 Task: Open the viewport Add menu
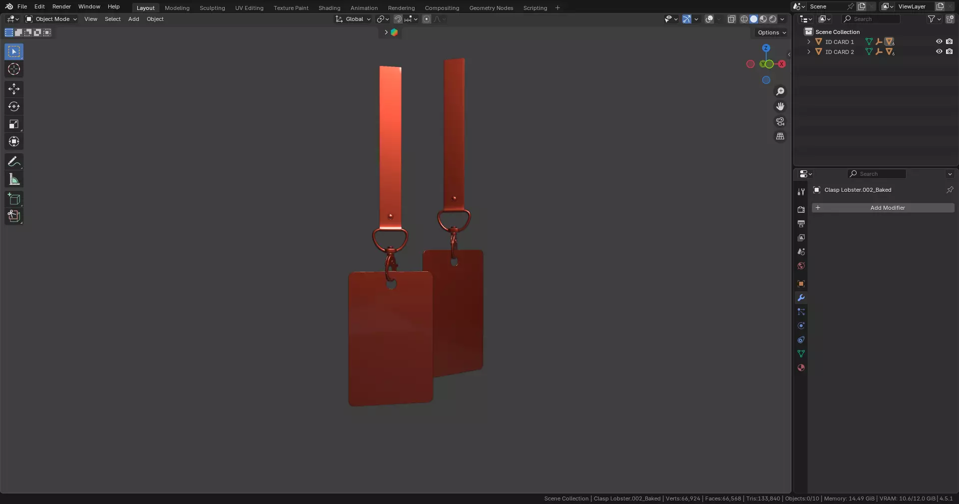tap(133, 19)
